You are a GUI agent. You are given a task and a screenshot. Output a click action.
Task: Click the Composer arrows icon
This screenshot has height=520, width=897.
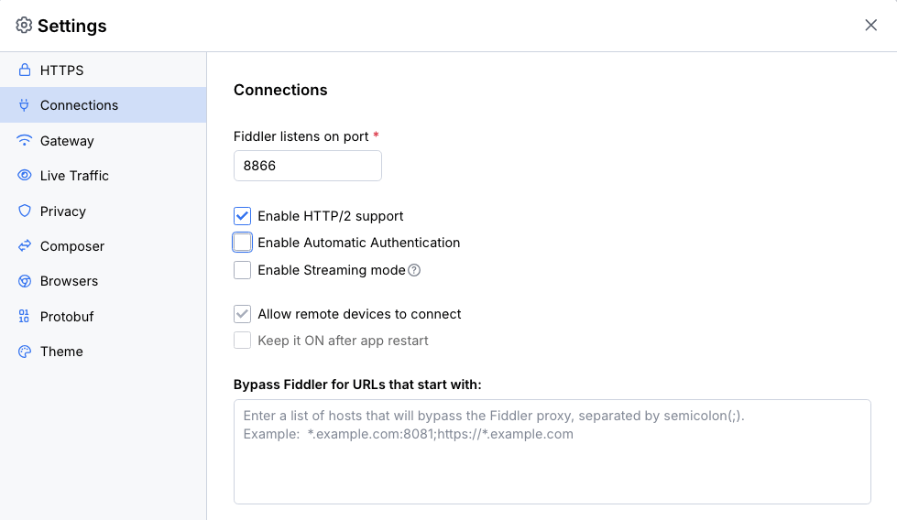point(25,245)
